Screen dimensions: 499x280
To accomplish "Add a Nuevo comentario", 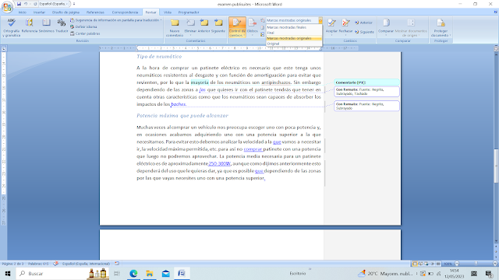I will tap(175, 28).
